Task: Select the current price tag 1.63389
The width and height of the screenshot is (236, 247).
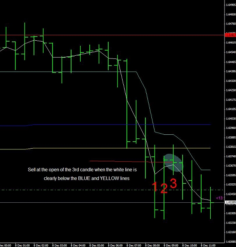Action: [230, 202]
